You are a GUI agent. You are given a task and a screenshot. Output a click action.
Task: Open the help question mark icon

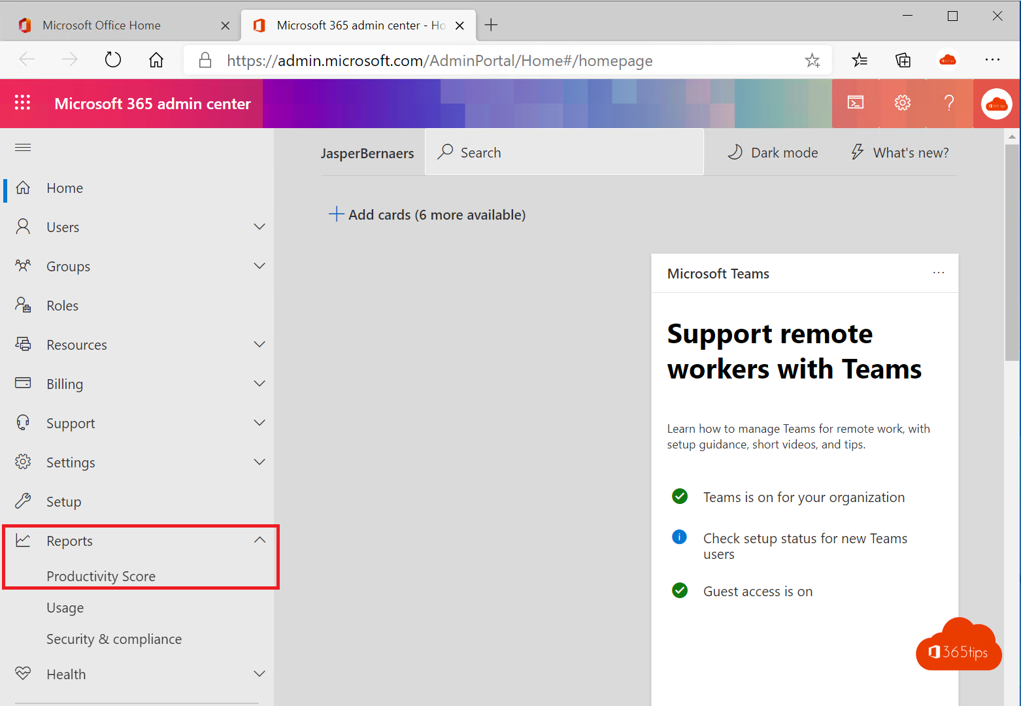point(949,103)
